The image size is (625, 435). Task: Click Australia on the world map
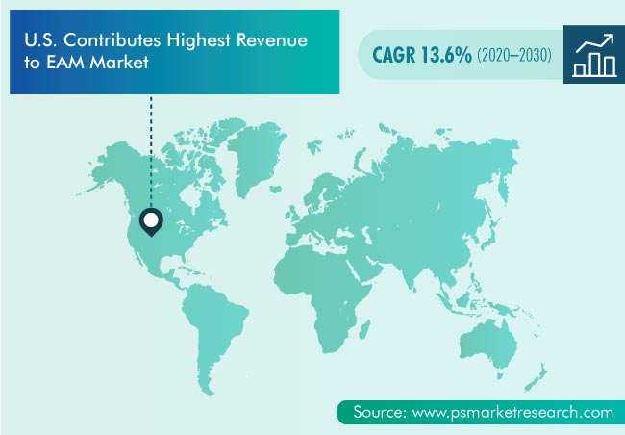(487, 344)
